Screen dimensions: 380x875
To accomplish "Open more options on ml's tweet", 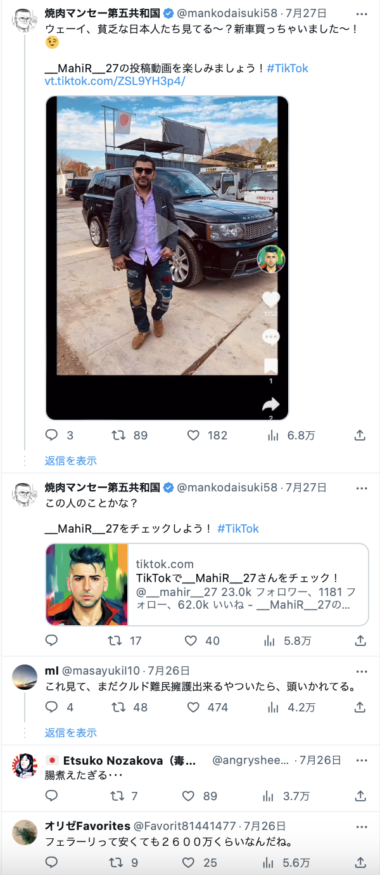I will point(361,671).
